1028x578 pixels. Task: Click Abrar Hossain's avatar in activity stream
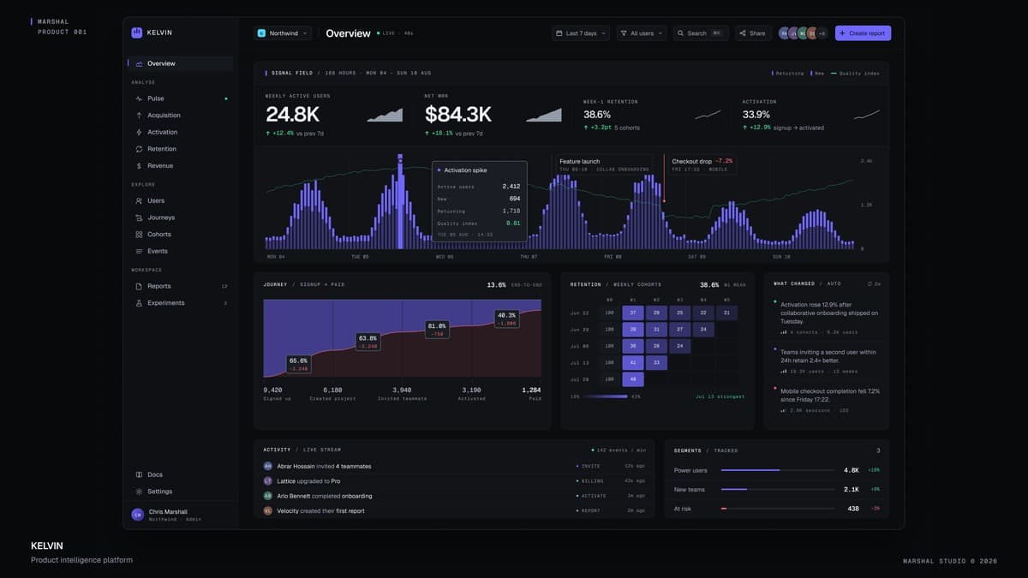coord(268,466)
